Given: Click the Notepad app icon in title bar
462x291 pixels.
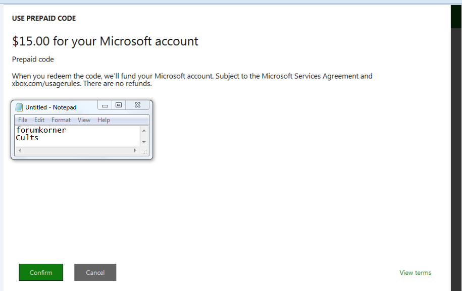Looking at the screenshot, I should click(x=19, y=107).
